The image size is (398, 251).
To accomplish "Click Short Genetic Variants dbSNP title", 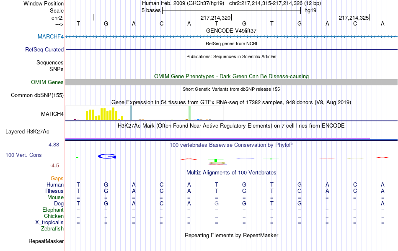I will click(231, 89).
